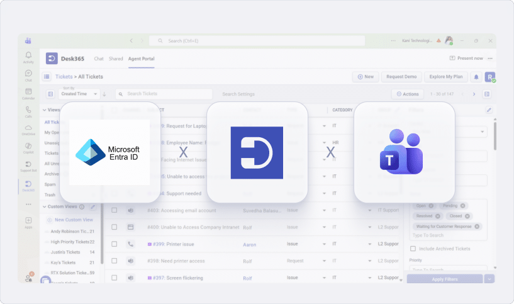
Task: Open type dropdown for ticket #403
Action: click(324, 210)
